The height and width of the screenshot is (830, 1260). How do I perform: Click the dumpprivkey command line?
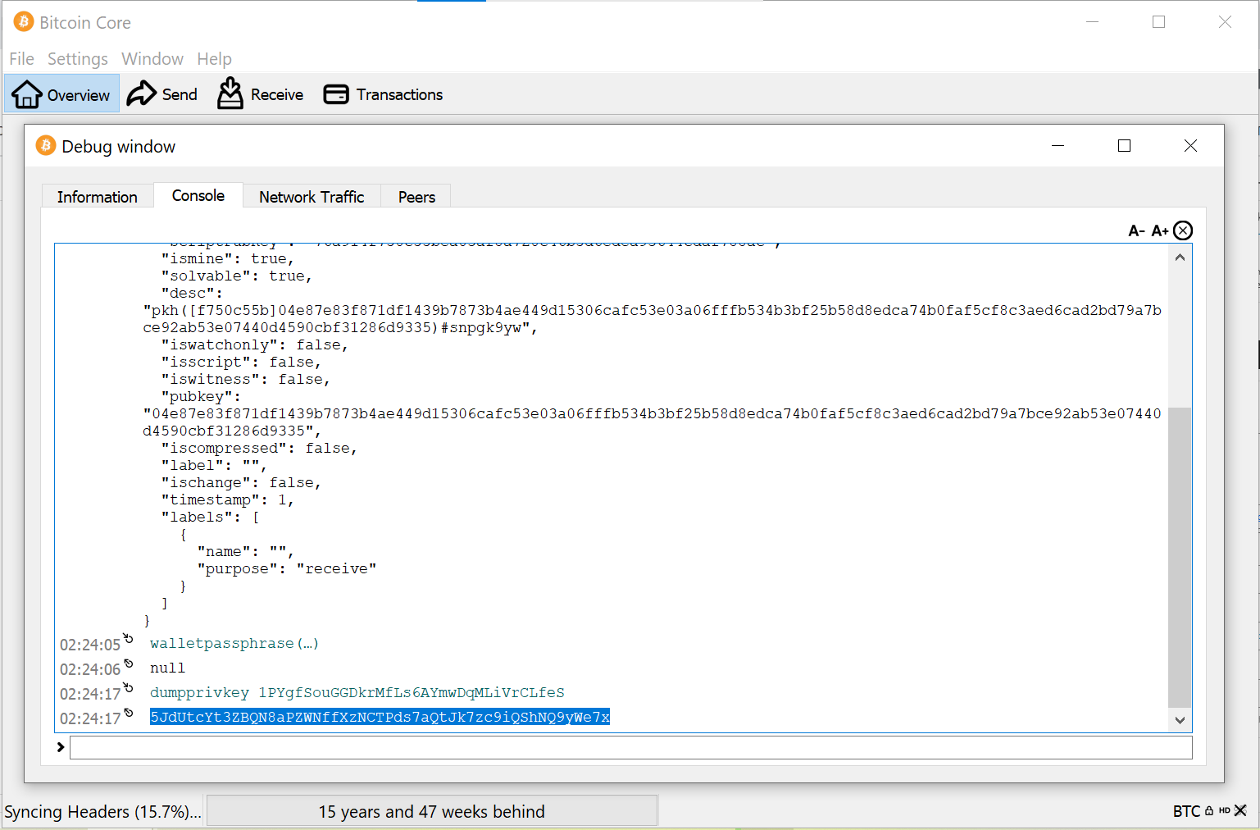[x=357, y=693]
